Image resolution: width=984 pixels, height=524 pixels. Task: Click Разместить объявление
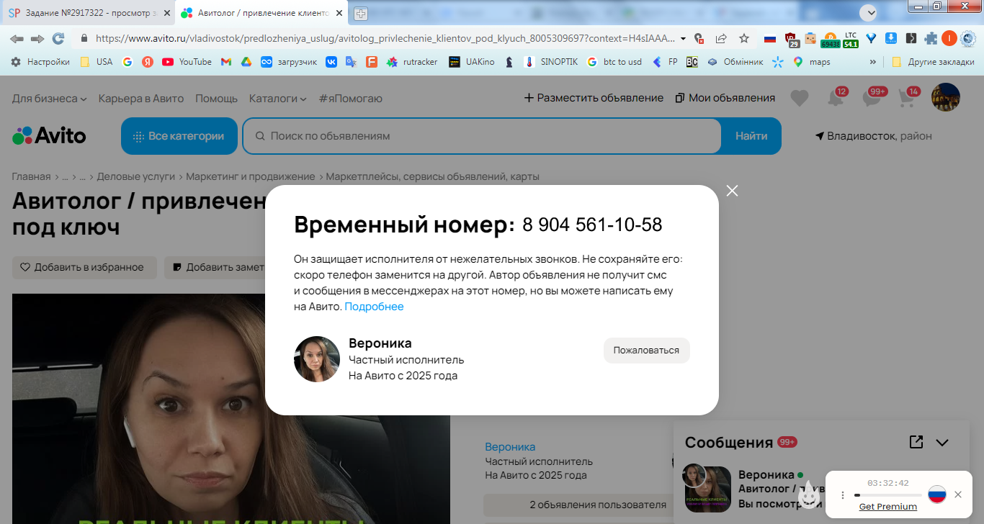click(594, 98)
